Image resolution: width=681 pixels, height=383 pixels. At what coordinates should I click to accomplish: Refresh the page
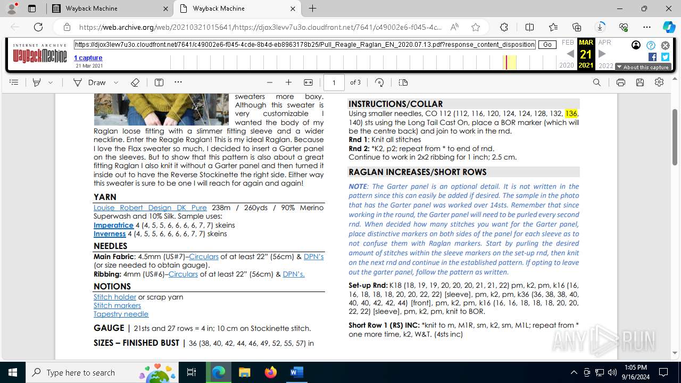pyautogui.click(x=38, y=27)
